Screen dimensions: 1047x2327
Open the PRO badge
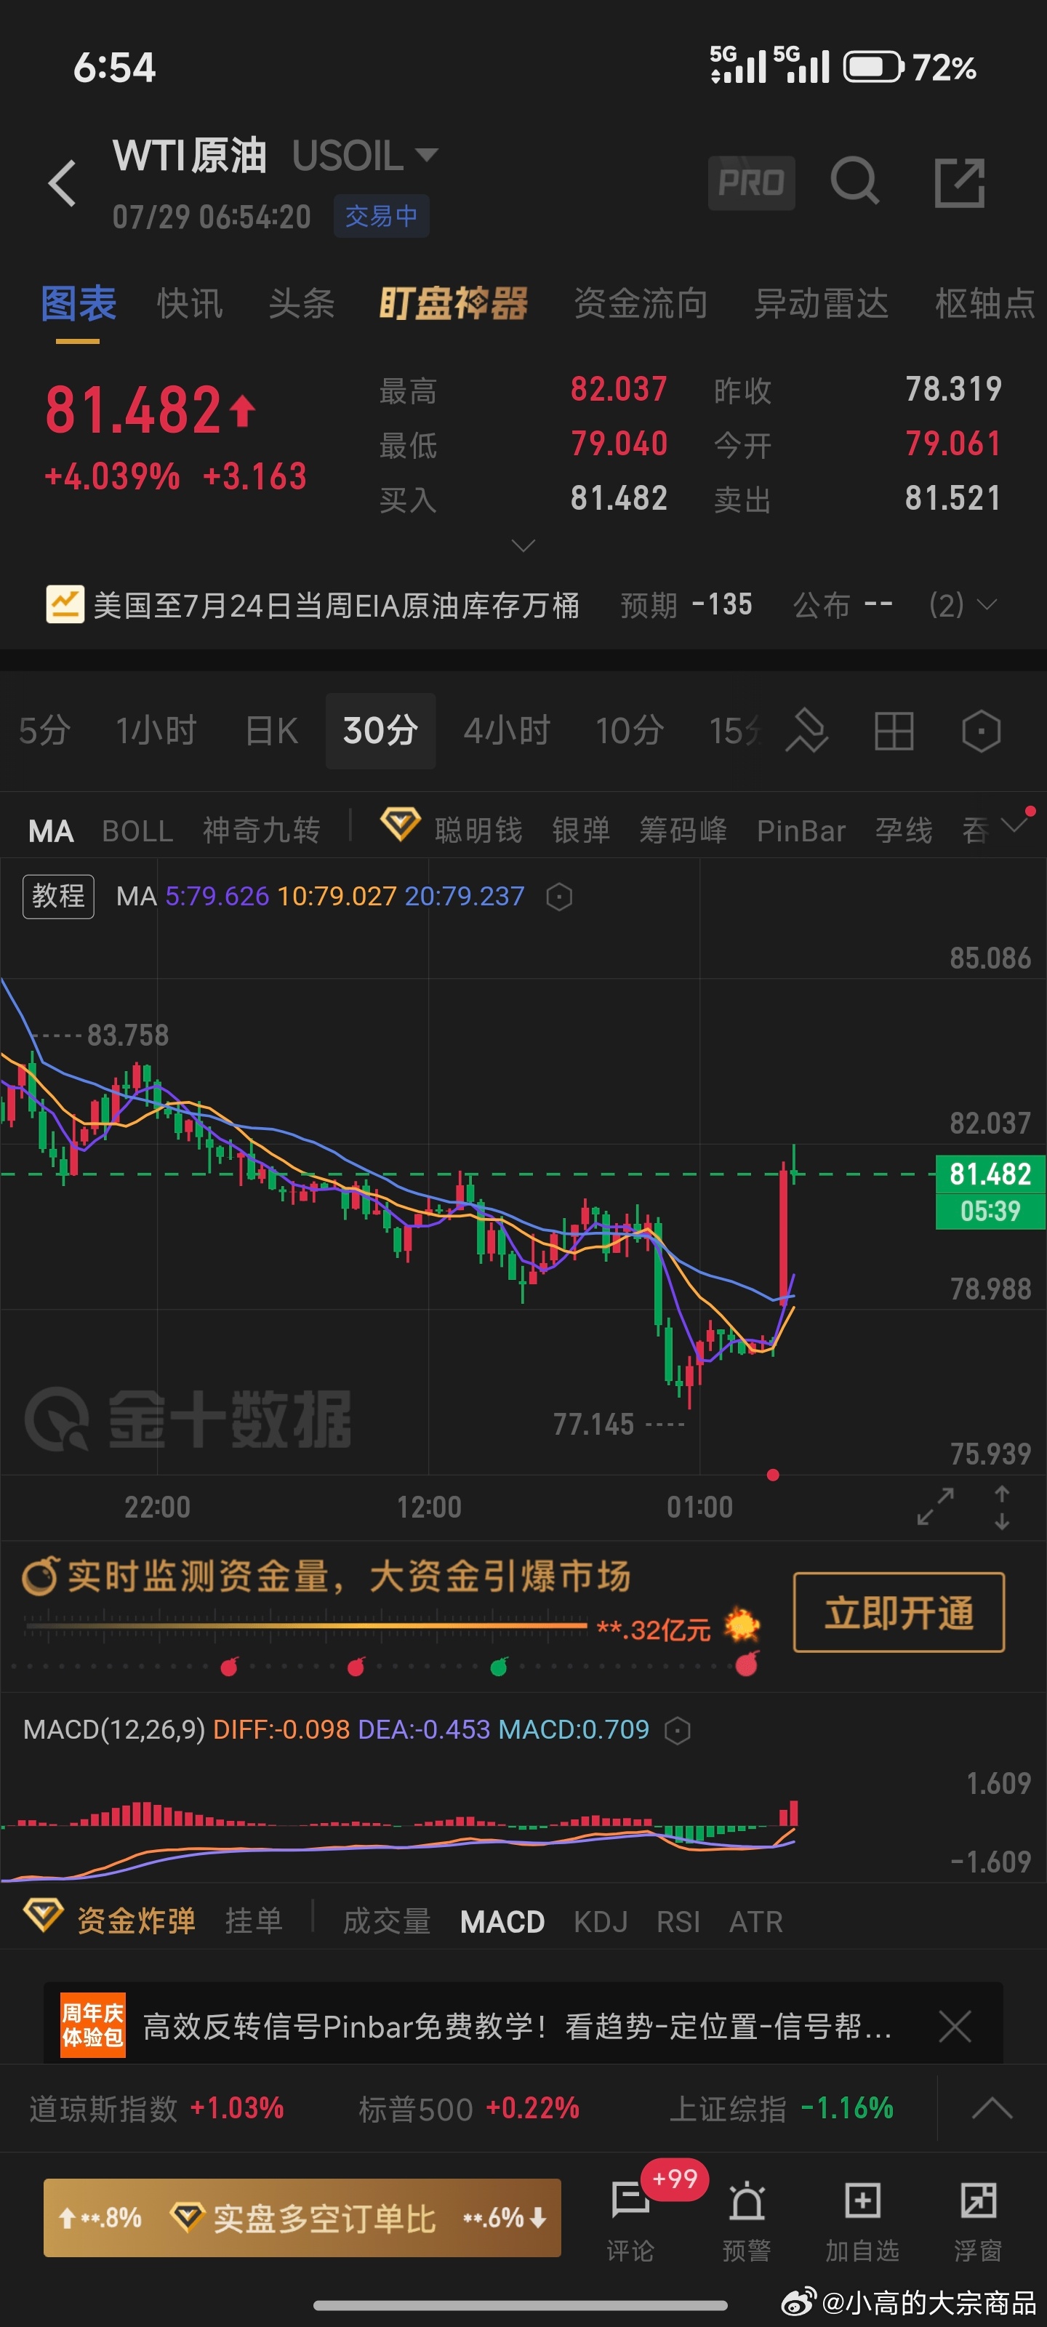coord(750,183)
